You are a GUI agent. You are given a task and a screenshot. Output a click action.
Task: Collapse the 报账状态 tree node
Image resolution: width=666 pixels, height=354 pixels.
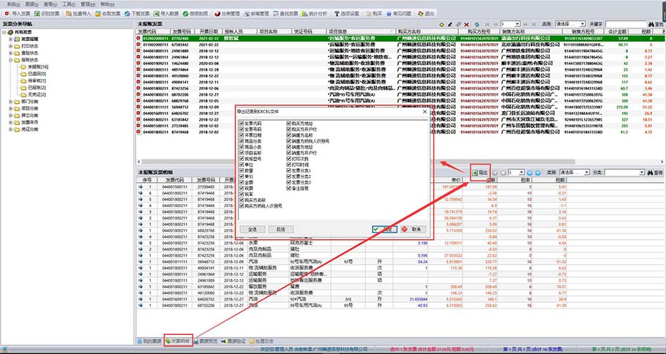[x=11, y=61]
